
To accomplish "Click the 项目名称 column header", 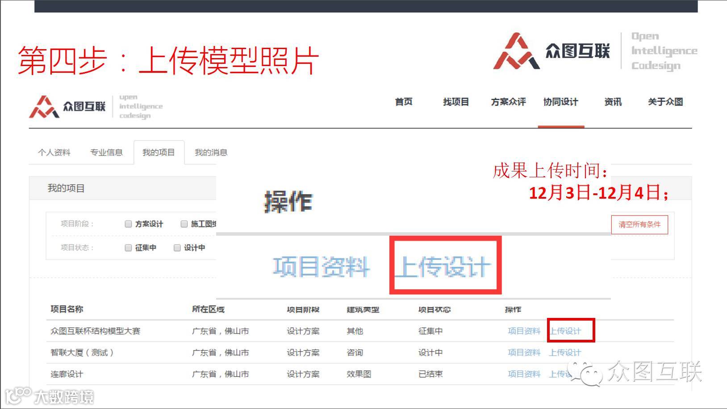I will (67, 309).
